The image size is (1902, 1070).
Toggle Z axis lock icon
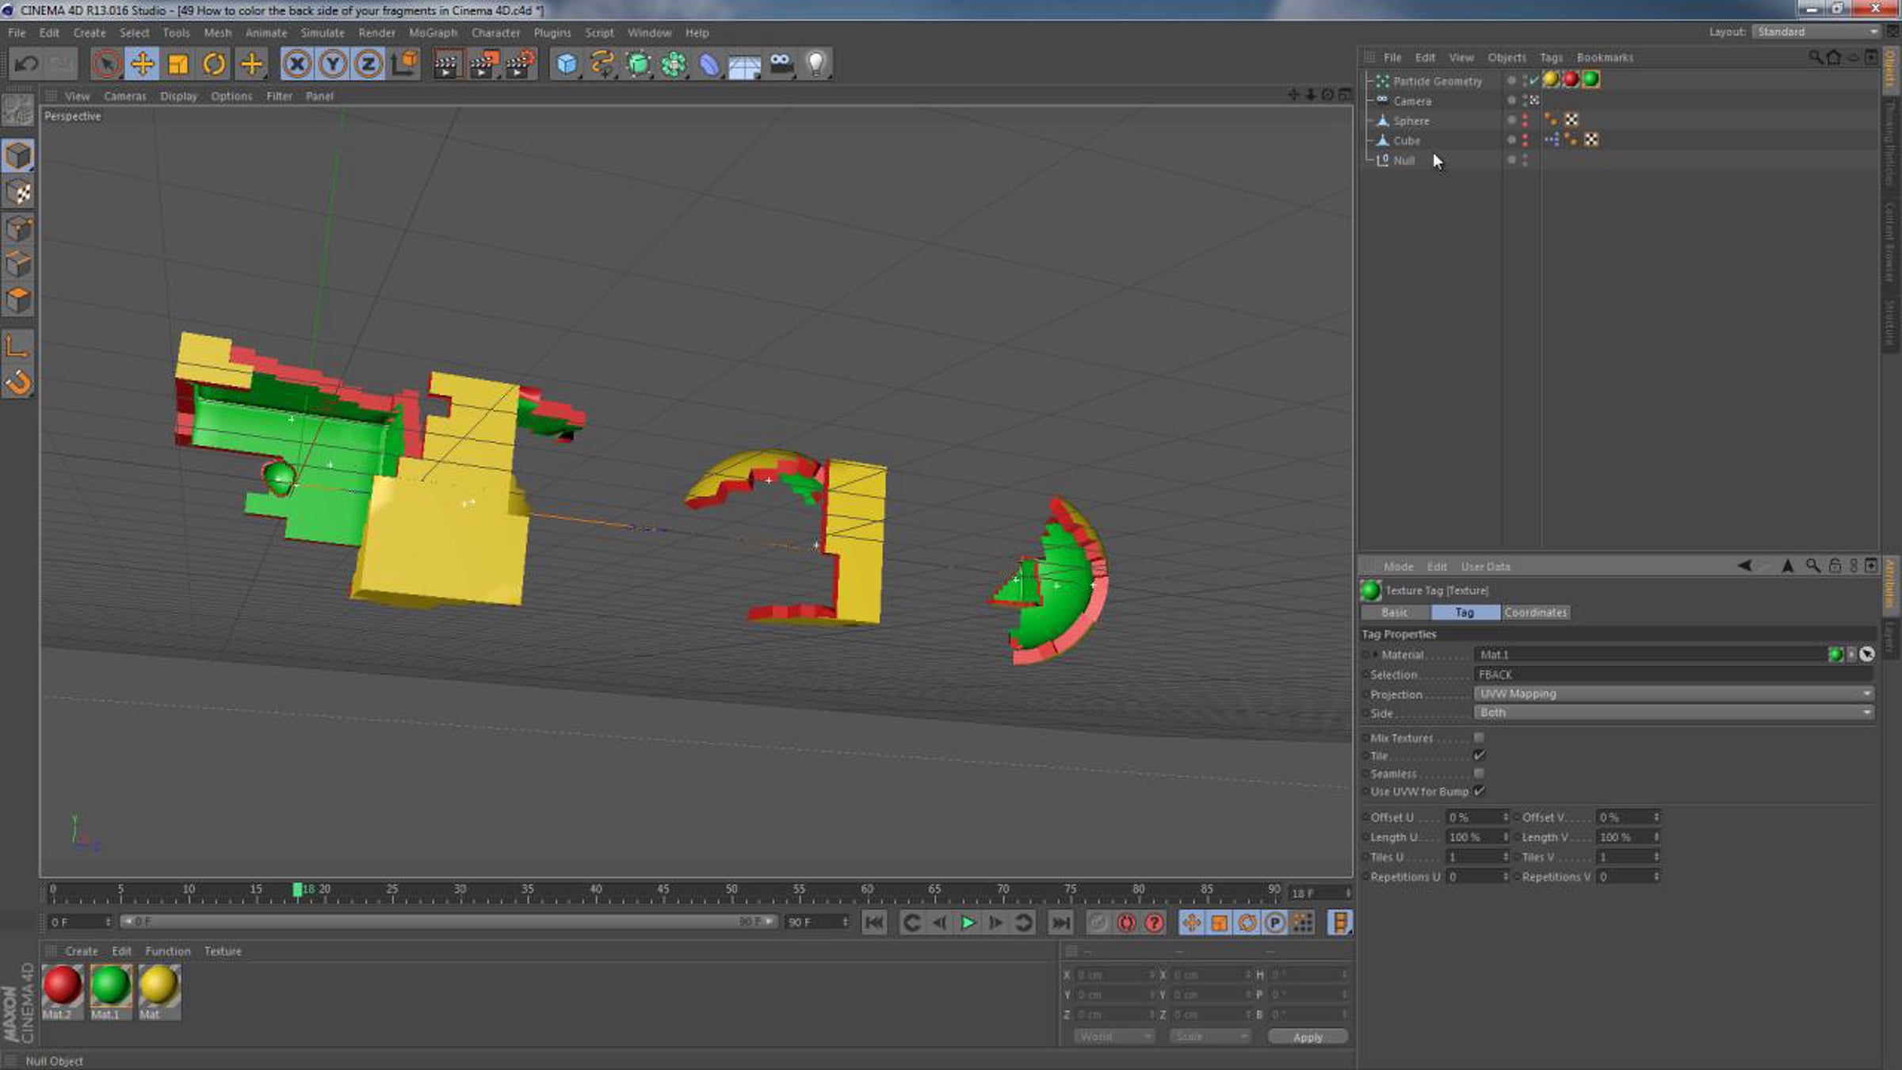tap(369, 63)
